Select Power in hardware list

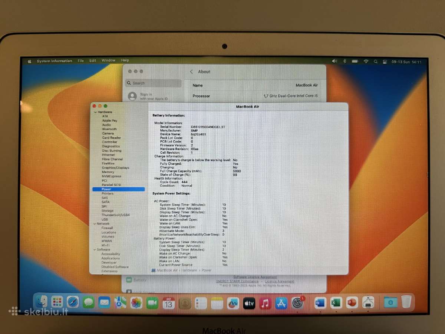[119, 189]
